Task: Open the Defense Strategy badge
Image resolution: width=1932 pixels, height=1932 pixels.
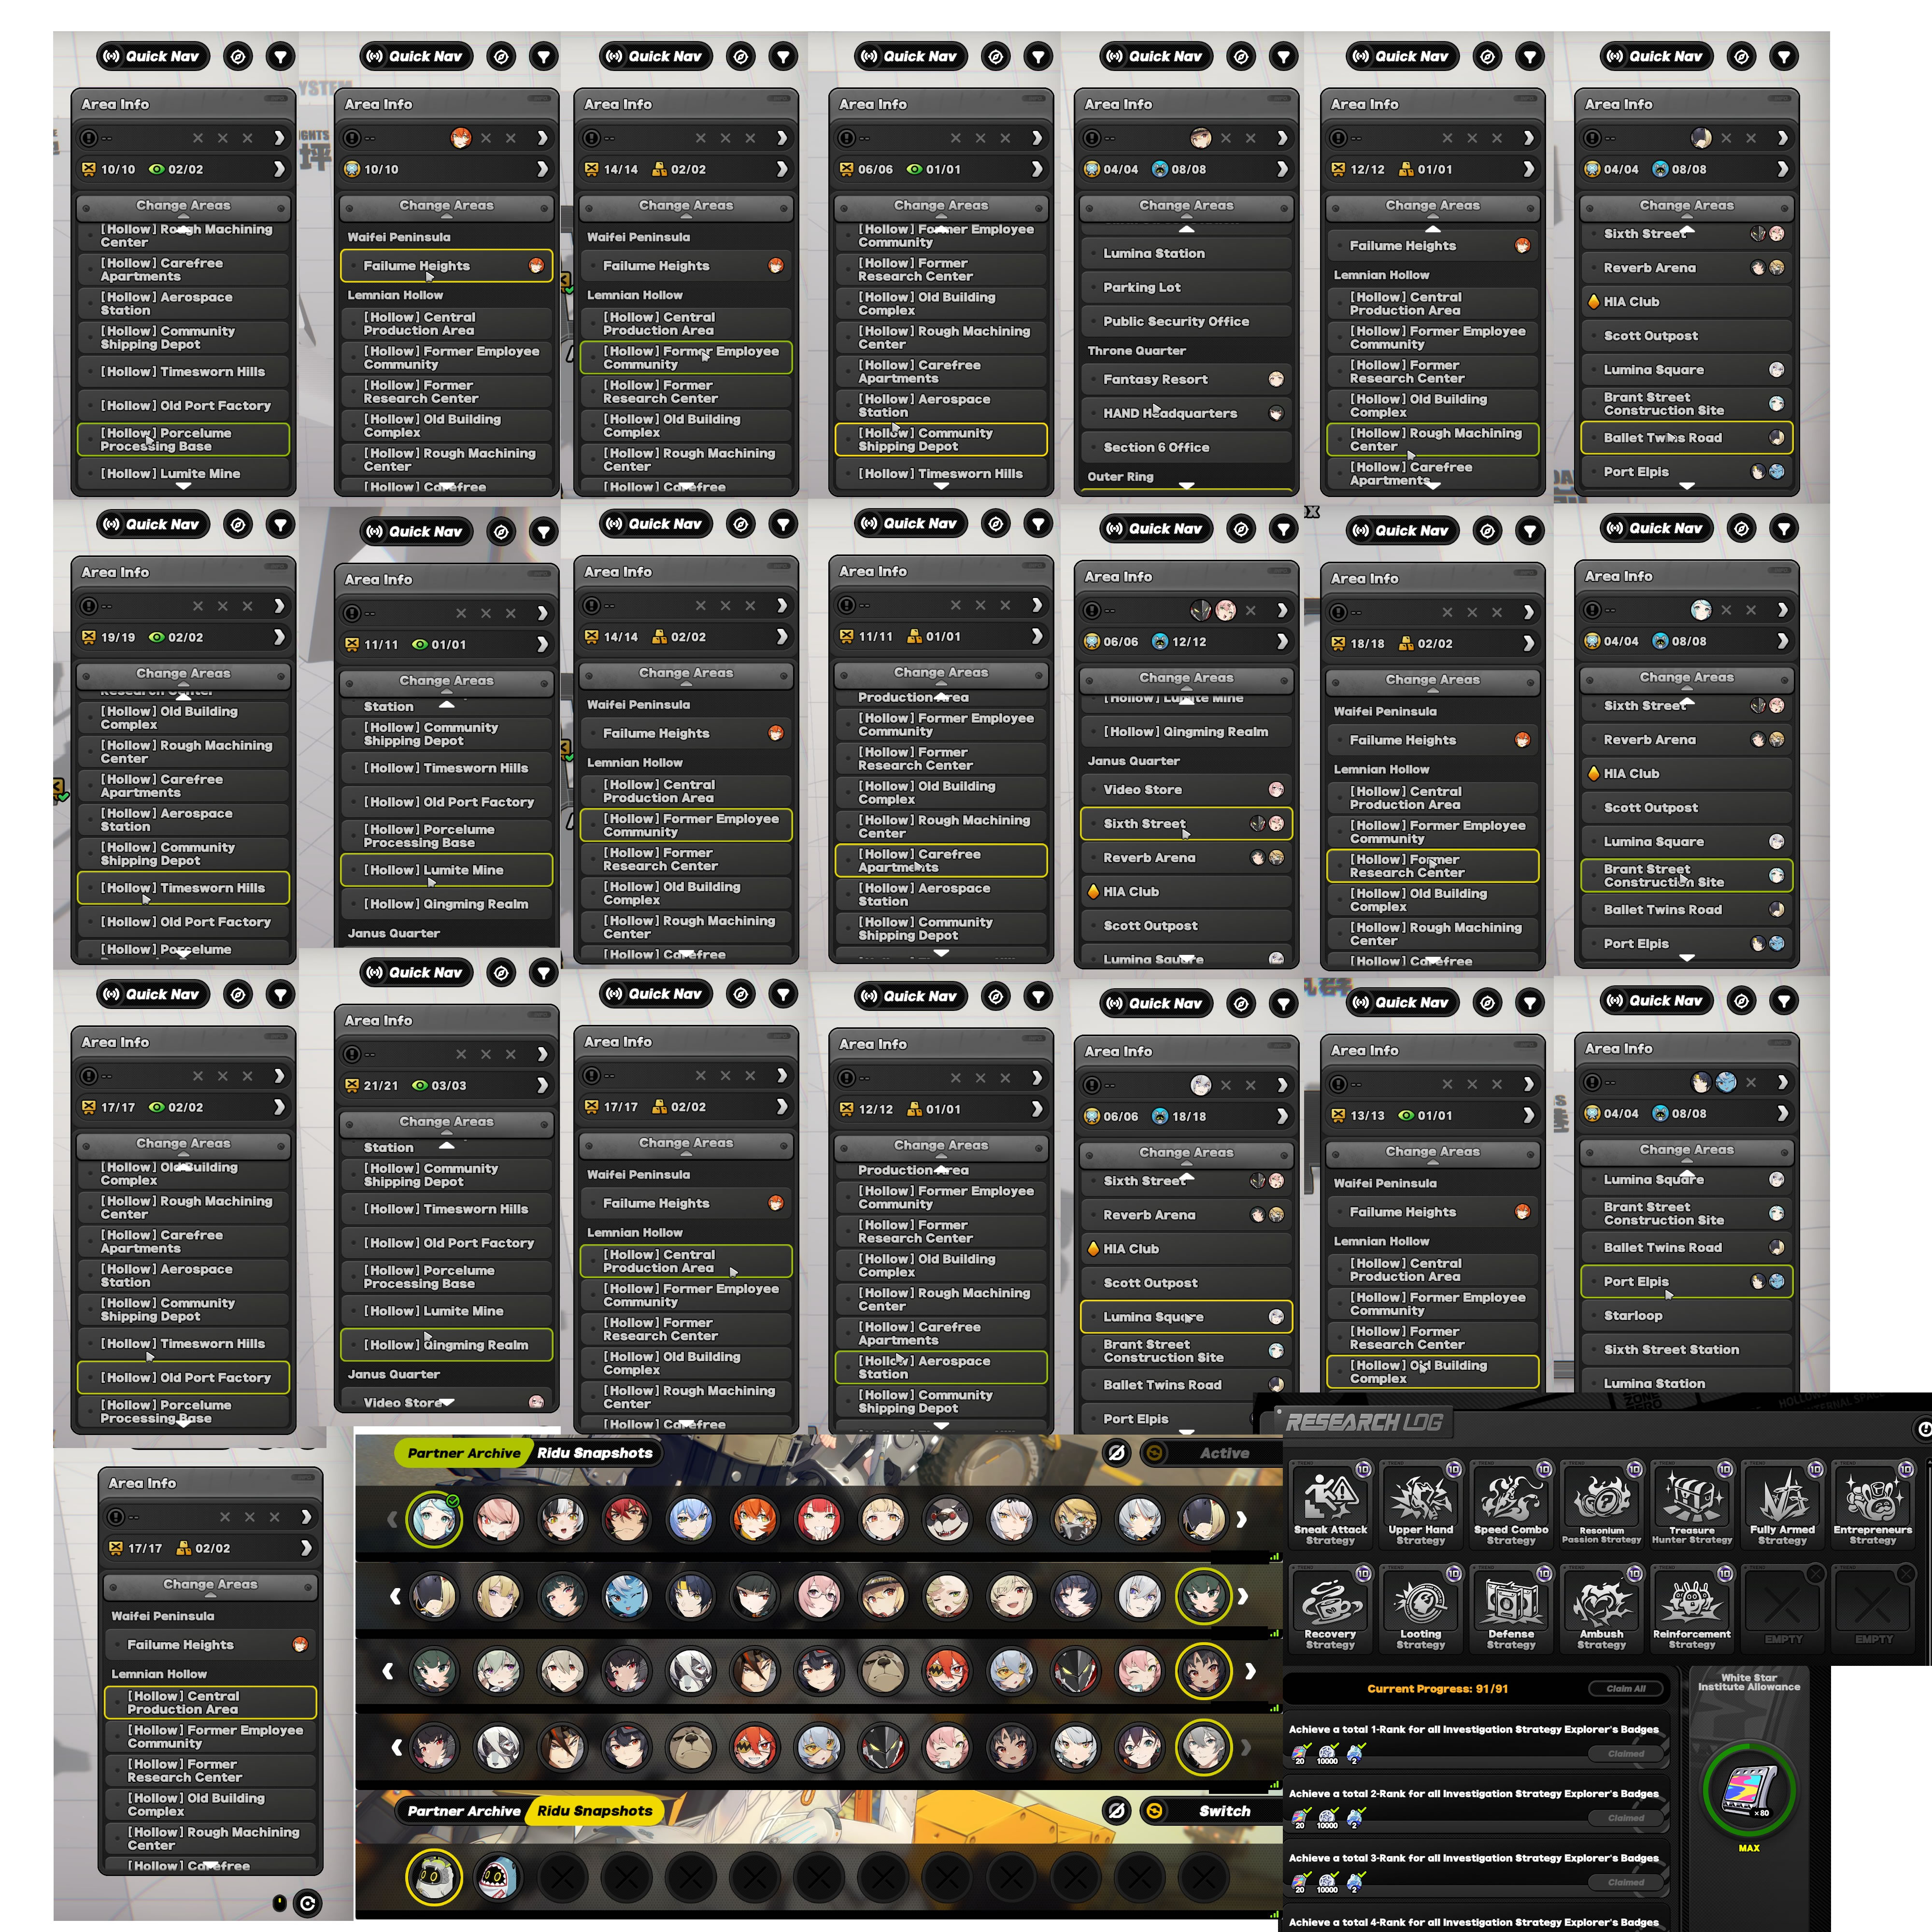Action: [1510, 1601]
